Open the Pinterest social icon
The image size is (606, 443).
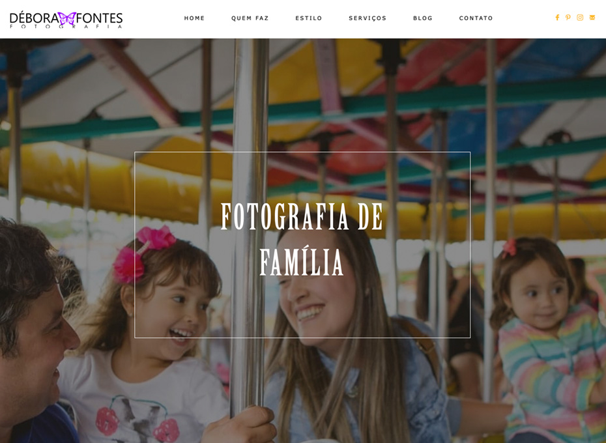(568, 18)
